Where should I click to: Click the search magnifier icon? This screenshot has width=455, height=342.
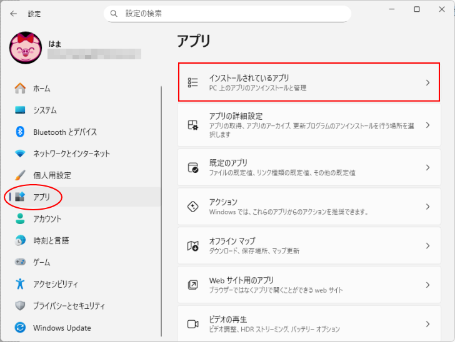click(x=114, y=14)
